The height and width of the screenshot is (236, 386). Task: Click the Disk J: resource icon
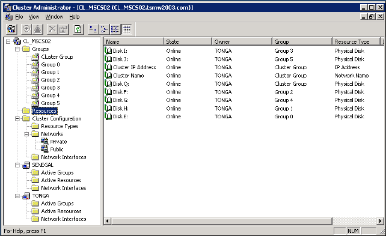108,59
